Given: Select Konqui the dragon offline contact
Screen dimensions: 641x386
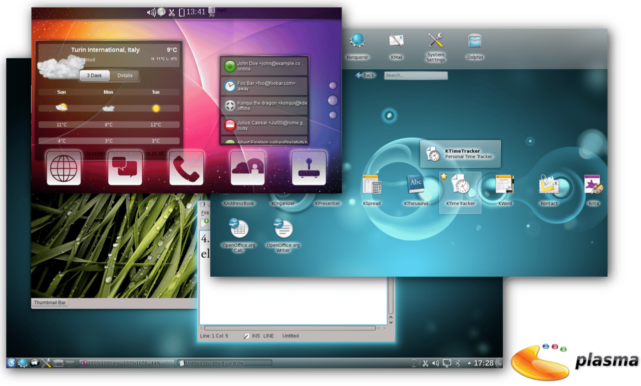Looking at the screenshot, I should pos(264,105).
